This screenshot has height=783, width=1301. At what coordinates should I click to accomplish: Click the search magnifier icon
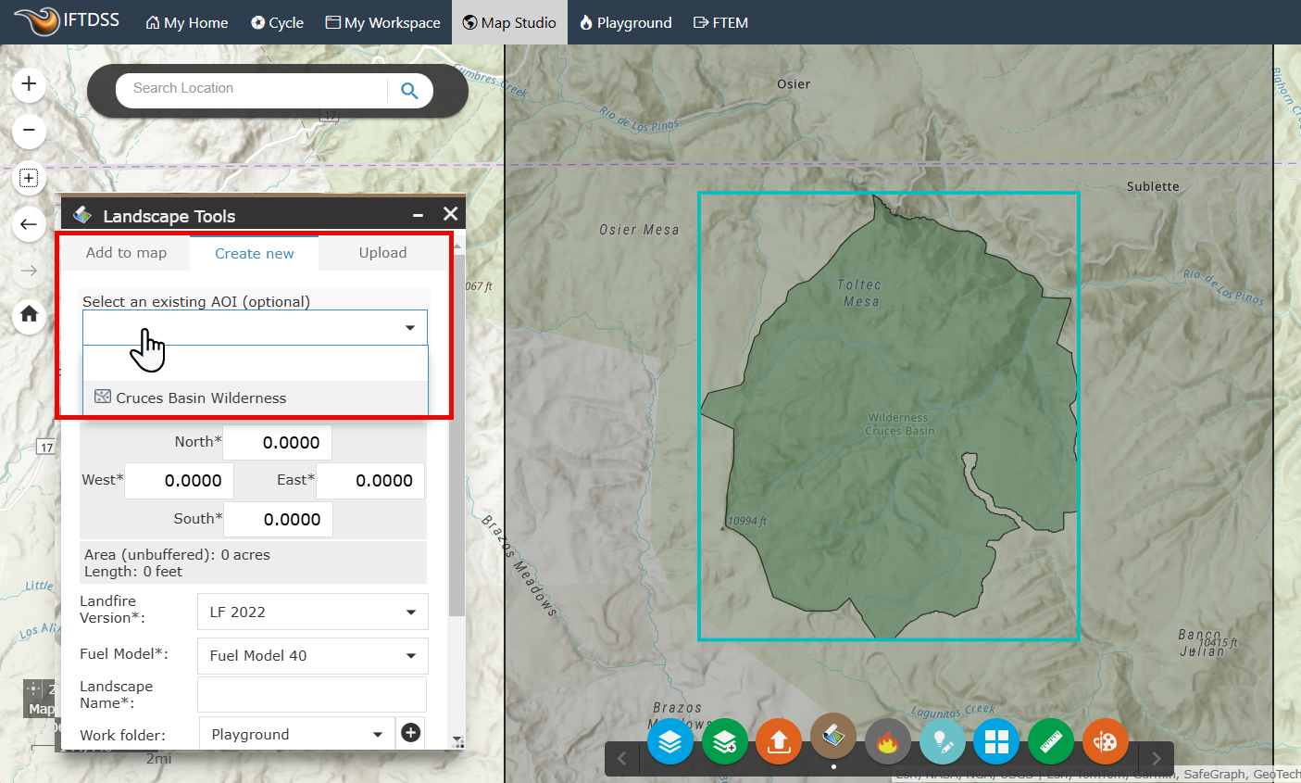[x=409, y=90]
